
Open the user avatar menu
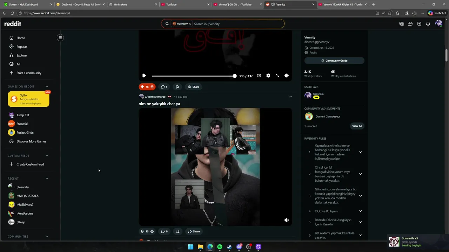438,23
